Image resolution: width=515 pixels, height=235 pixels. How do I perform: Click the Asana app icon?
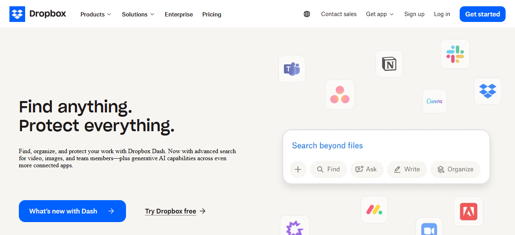point(340,94)
